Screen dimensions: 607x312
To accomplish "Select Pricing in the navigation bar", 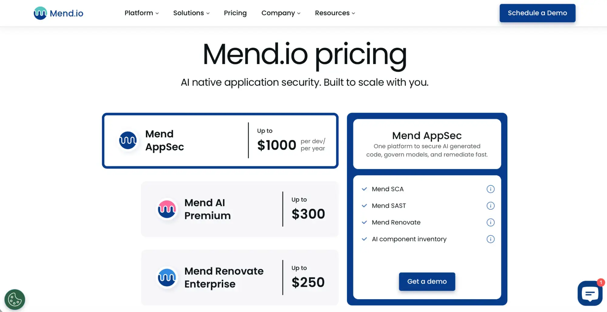I will click(235, 13).
